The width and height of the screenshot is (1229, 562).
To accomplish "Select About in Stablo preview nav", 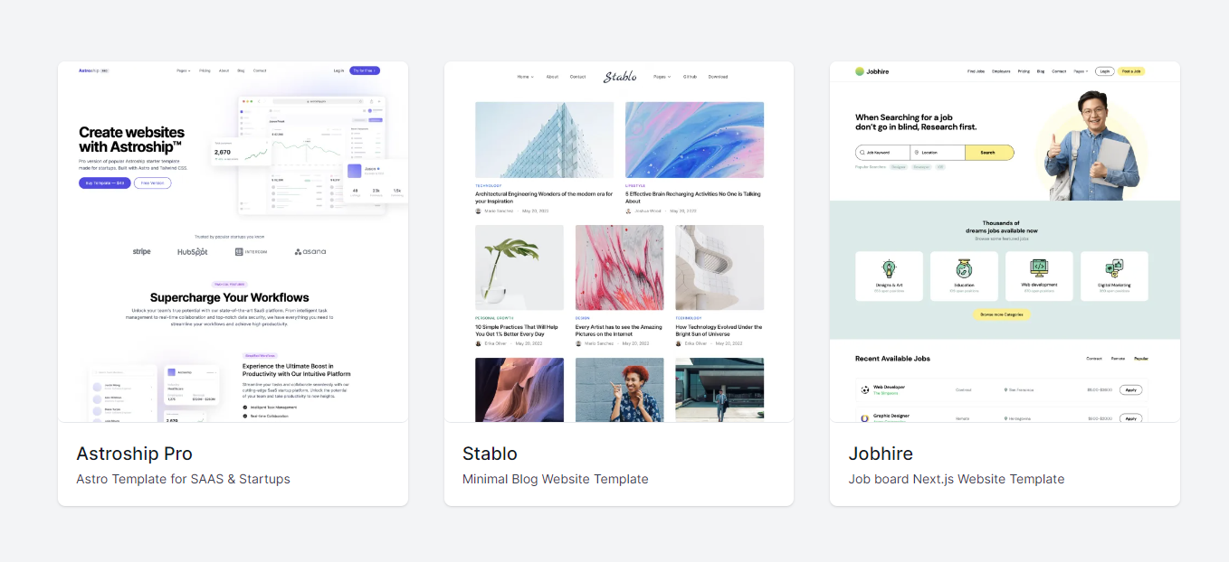I will coord(552,77).
